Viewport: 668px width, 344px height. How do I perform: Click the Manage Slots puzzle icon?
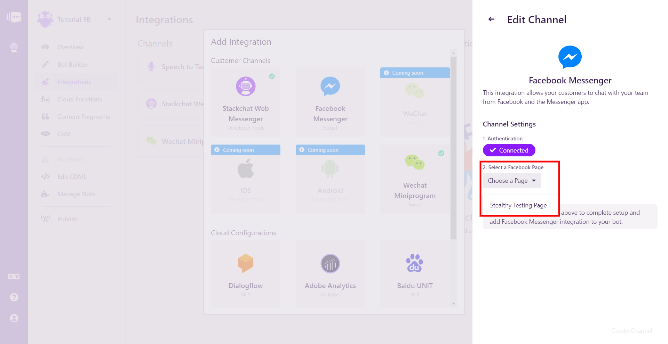tap(45, 194)
